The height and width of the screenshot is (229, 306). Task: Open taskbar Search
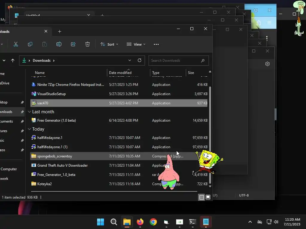114,222
